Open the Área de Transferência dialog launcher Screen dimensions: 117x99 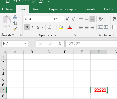pyautogui.click(x=21, y=35)
